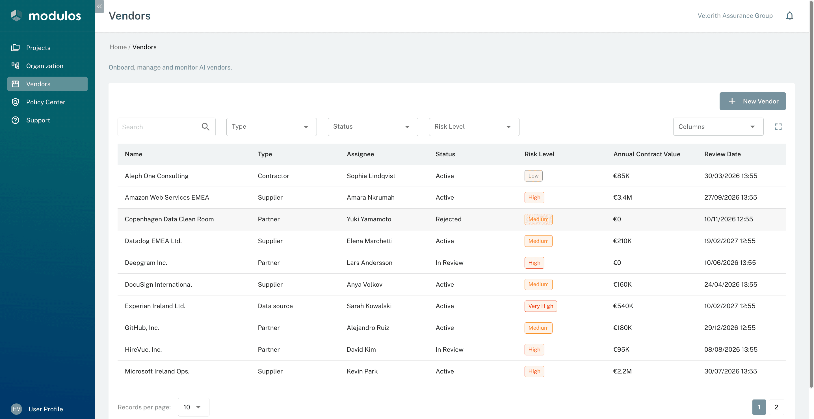Sort by Annual Contract Value header
This screenshot has width=814, height=419.
pos(646,154)
